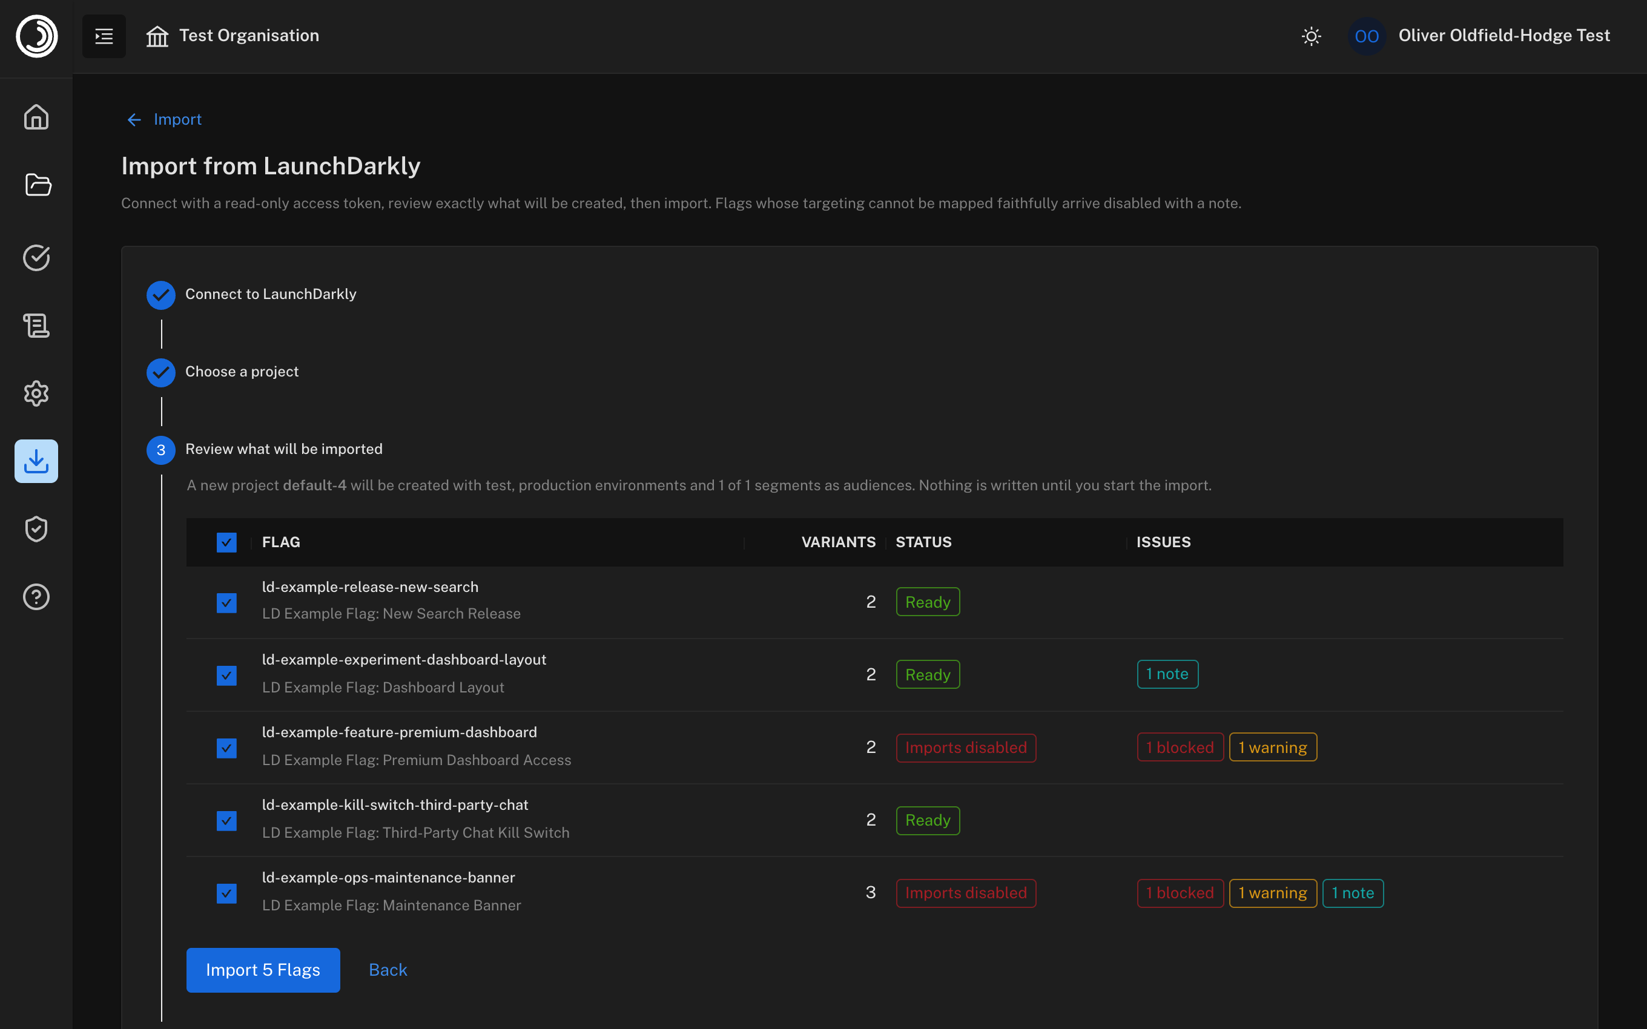Viewport: 1647px width, 1029px height.
Task: Uncheck ld-example-release-new-search flag checkbox
Action: click(226, 603)
